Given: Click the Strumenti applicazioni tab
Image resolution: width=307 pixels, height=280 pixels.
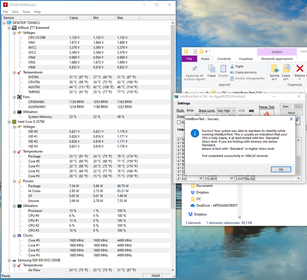Looking at the screenshot, I should click(x=277, y=59).
